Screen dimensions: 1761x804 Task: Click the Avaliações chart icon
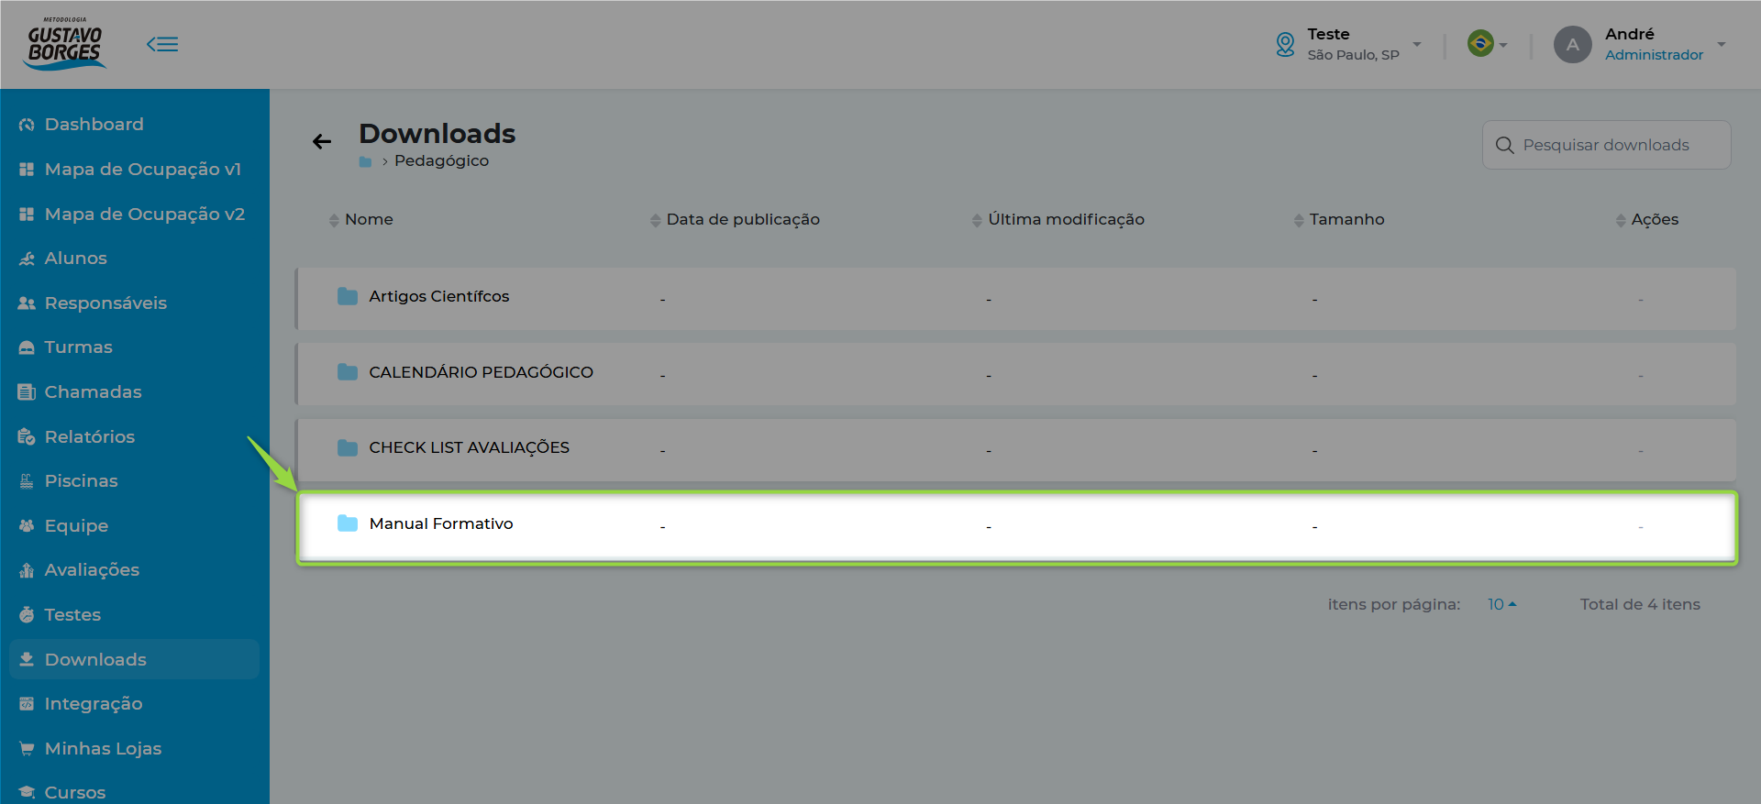pos(27,570)
